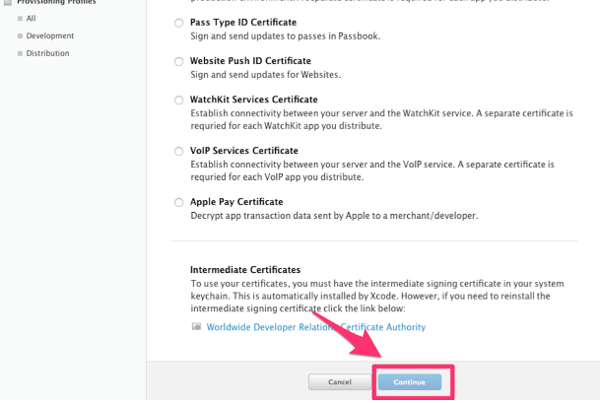The image size is (600, 403).
Task: Show Distribution provisioning profiles
Action: click(x=47, y=53)
